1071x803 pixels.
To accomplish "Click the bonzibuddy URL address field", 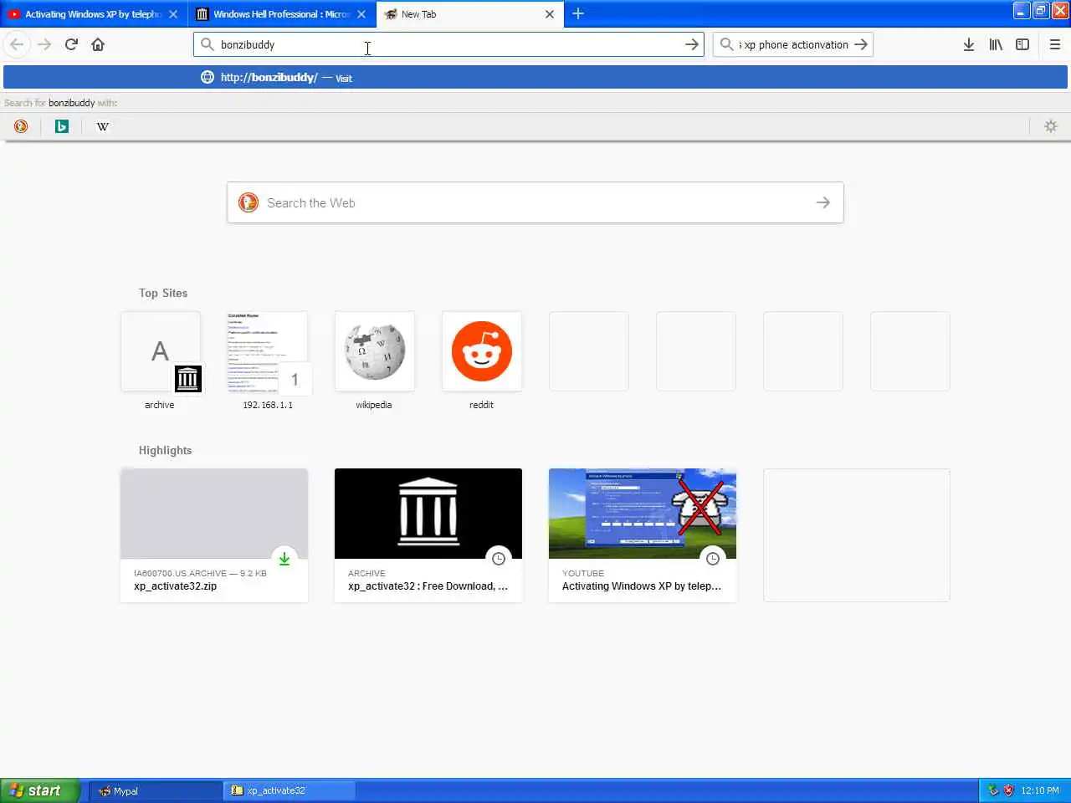I will (448, 44).
